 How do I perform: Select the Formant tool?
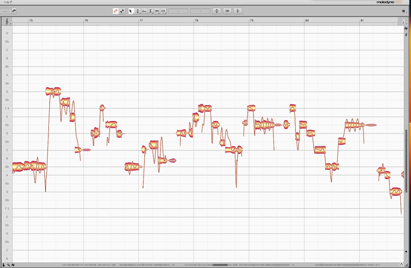click(144, 11)
